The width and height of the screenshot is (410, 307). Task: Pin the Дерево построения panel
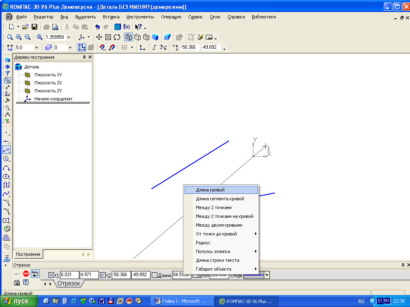tap(84, 57)
